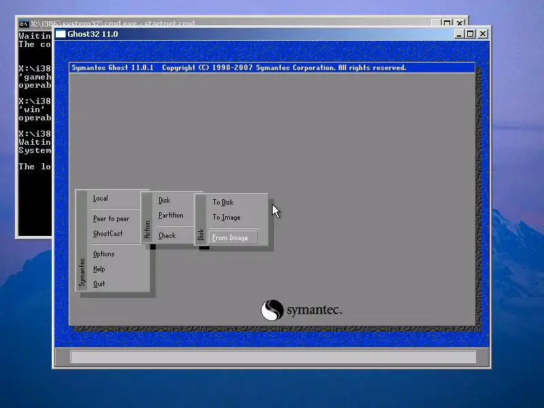Maximize the cmd.exe window behind
The image size is (544, 408).
(447, 23)
